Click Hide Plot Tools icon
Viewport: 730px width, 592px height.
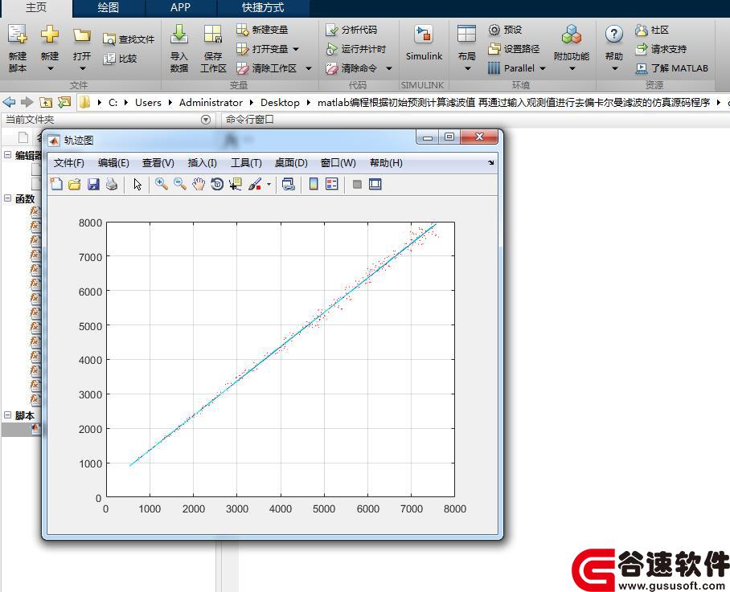pos(357,184)
